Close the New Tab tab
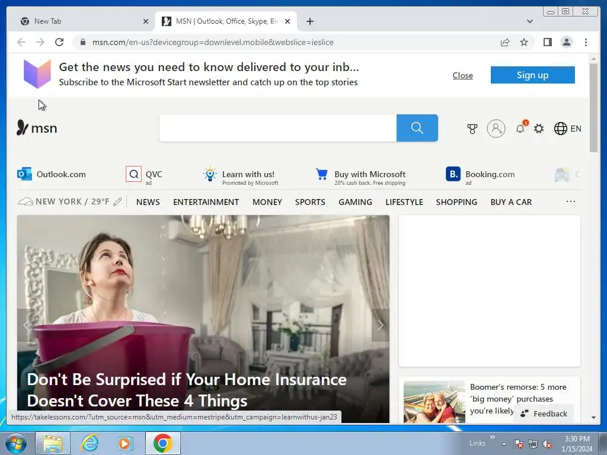 pos(146,21)
